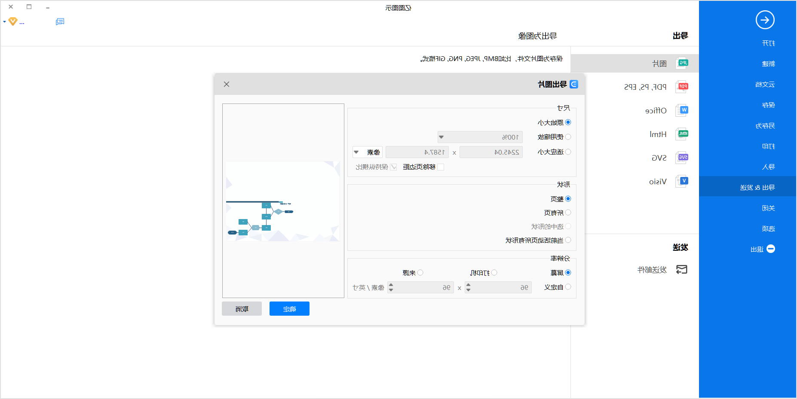797x399 pixels.
Task: Click the SVG export label
Action: click(x=659, y=158)
